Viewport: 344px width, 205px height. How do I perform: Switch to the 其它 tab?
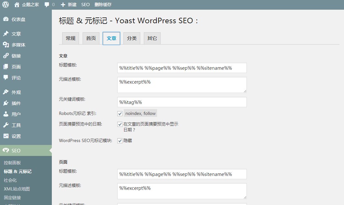tap(152, 38)
